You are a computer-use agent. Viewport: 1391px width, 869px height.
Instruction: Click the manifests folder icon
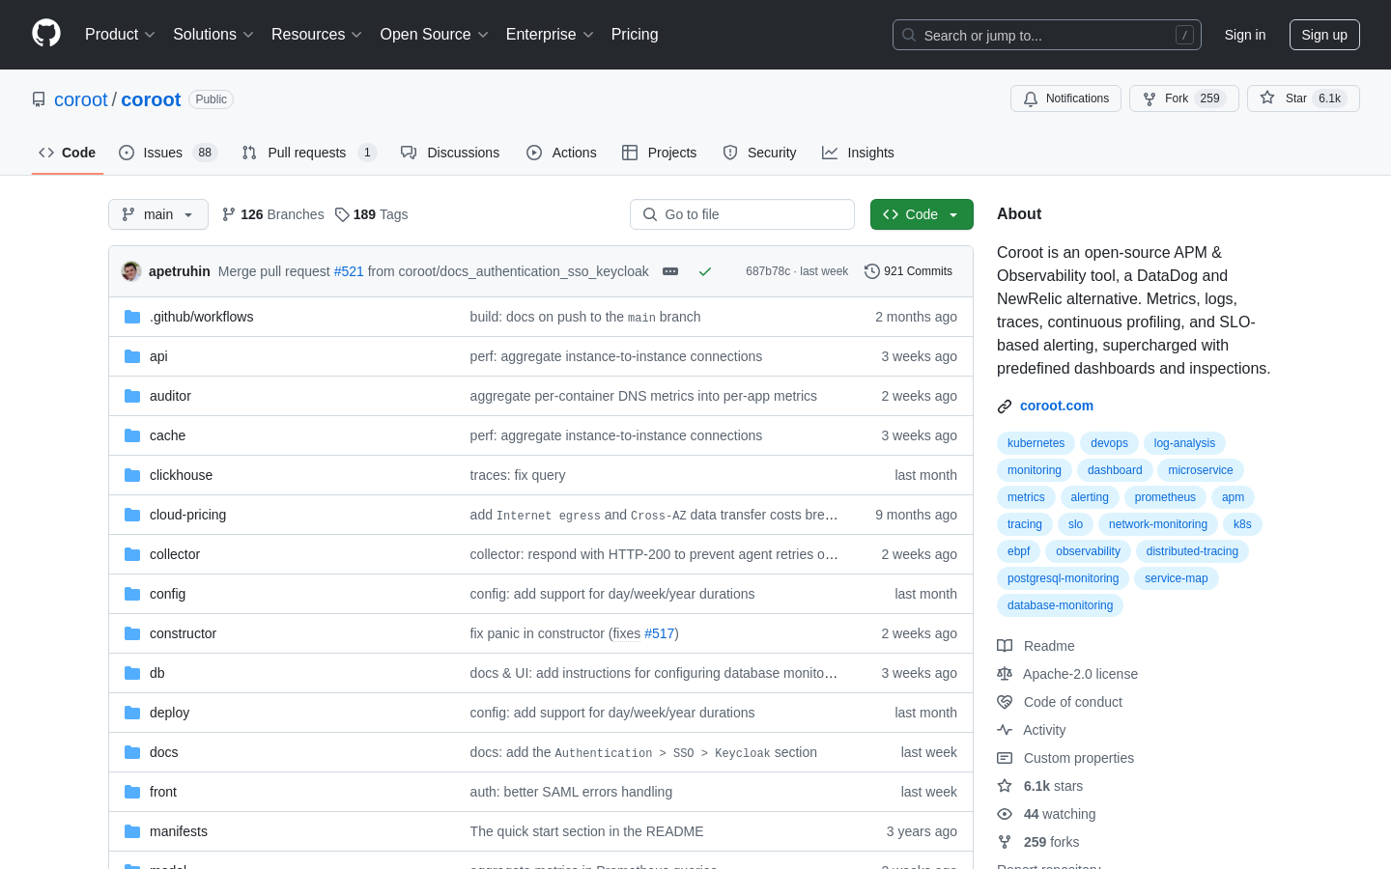tap(132, 831)
